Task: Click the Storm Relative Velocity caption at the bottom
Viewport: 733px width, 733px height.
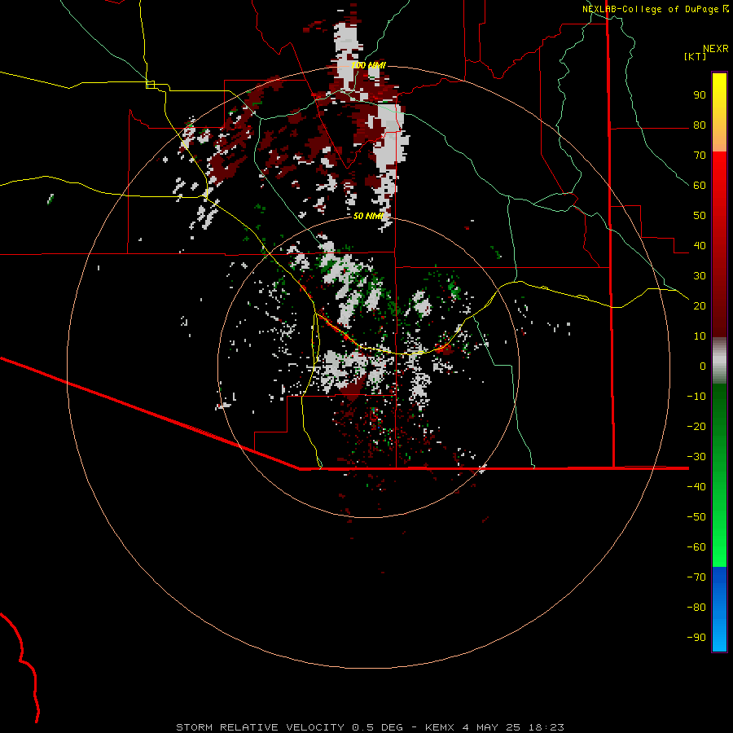Action: tap(370, 727)
